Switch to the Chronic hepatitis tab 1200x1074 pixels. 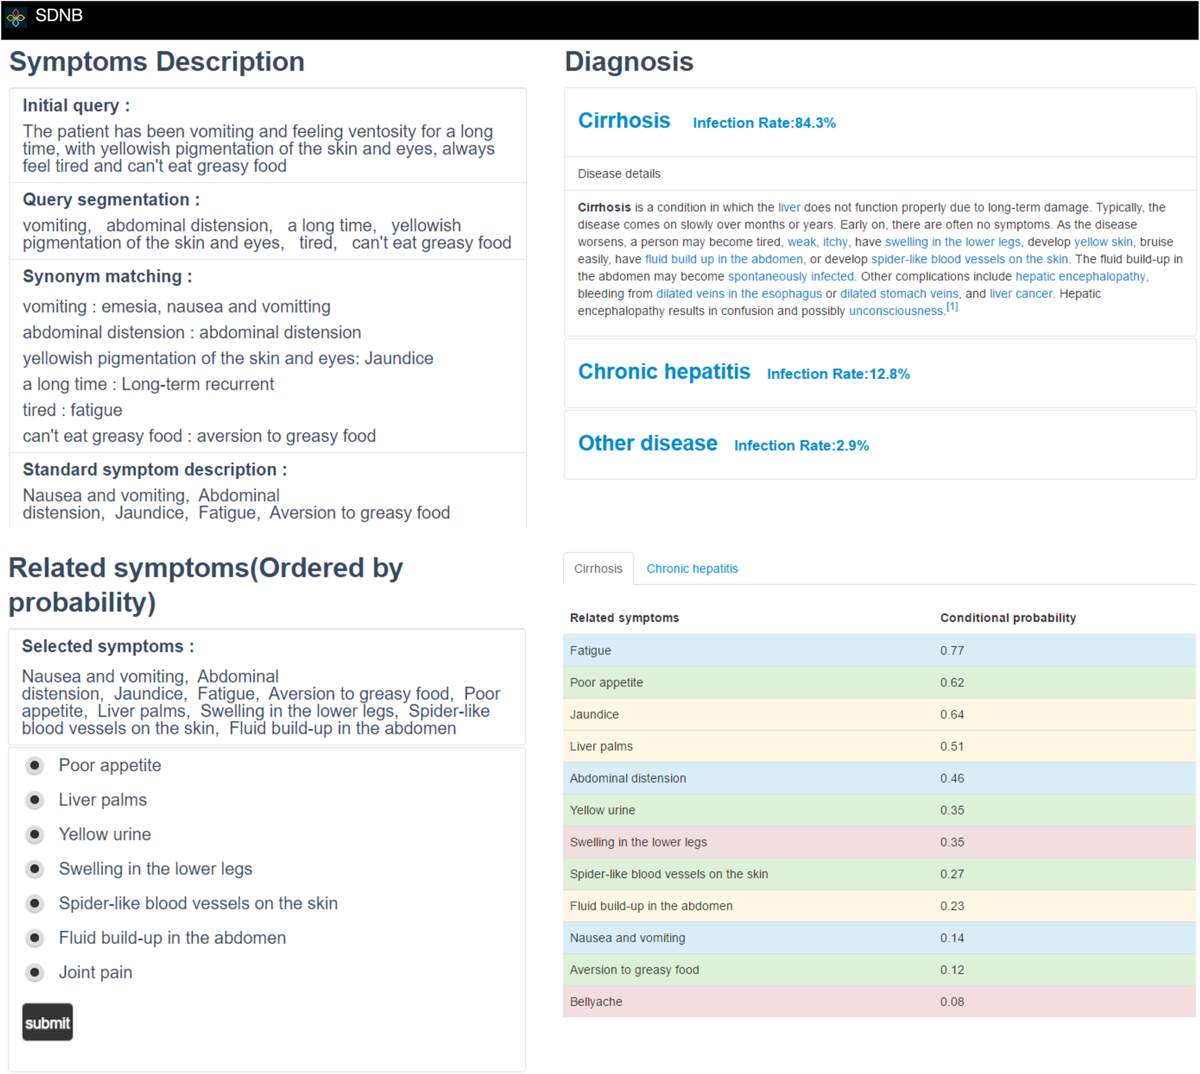pos(692,568)
